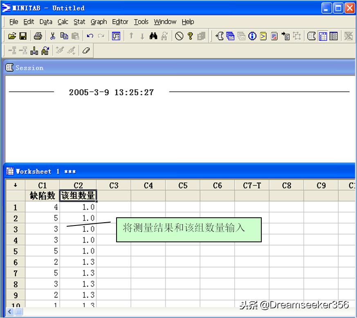Open the Tools menu
357x318 pixels.
[141, 22]
